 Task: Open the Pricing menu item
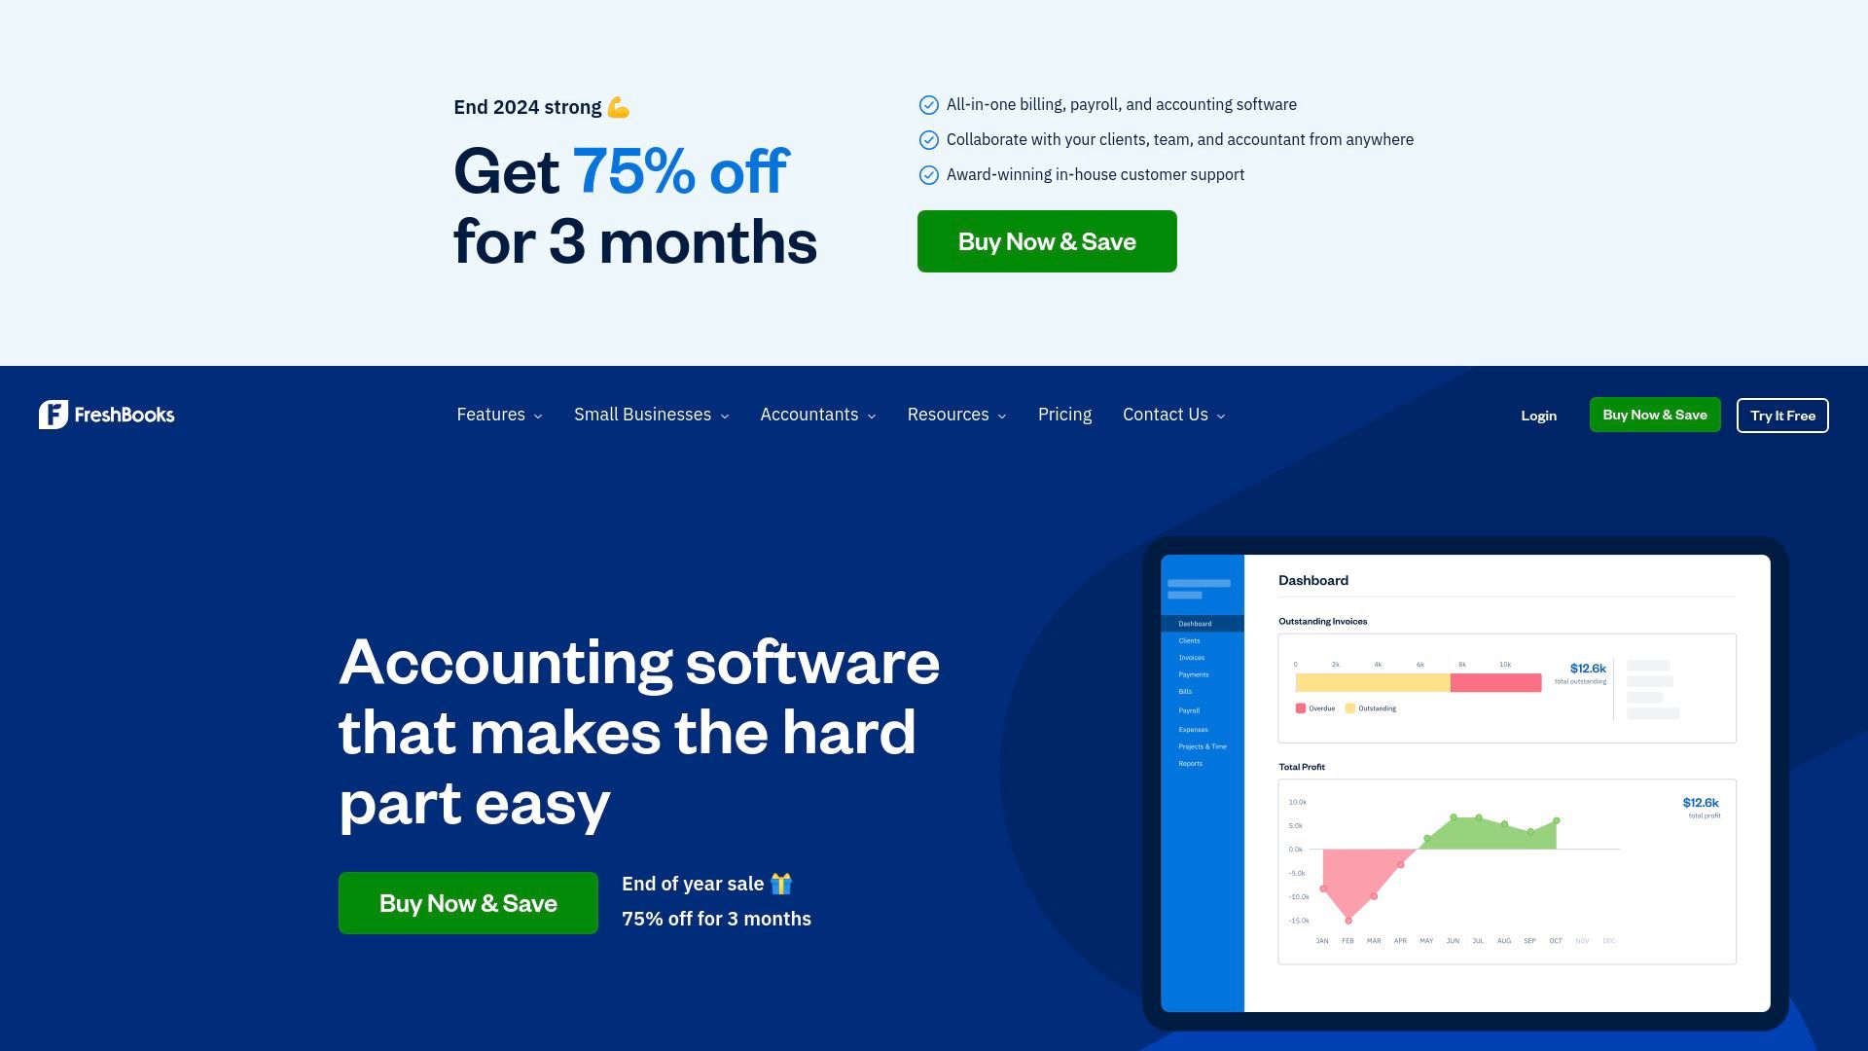tap(1065, 415)
